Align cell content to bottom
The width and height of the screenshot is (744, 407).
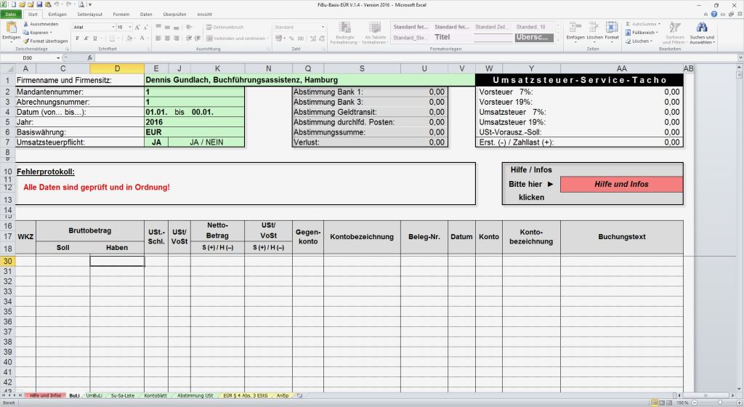coord(177,28)
